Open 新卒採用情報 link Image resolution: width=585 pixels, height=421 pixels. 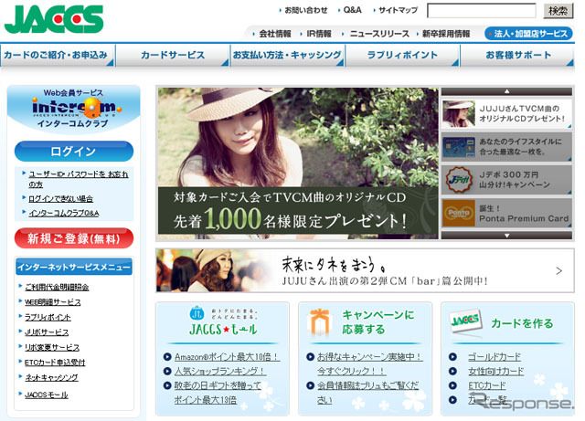pos(446,34)
